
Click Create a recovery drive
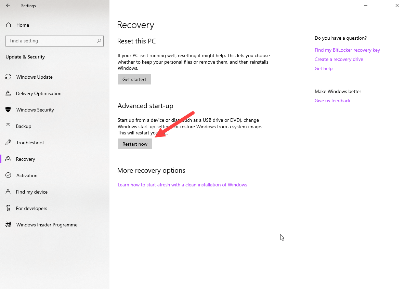coord(339,59)
